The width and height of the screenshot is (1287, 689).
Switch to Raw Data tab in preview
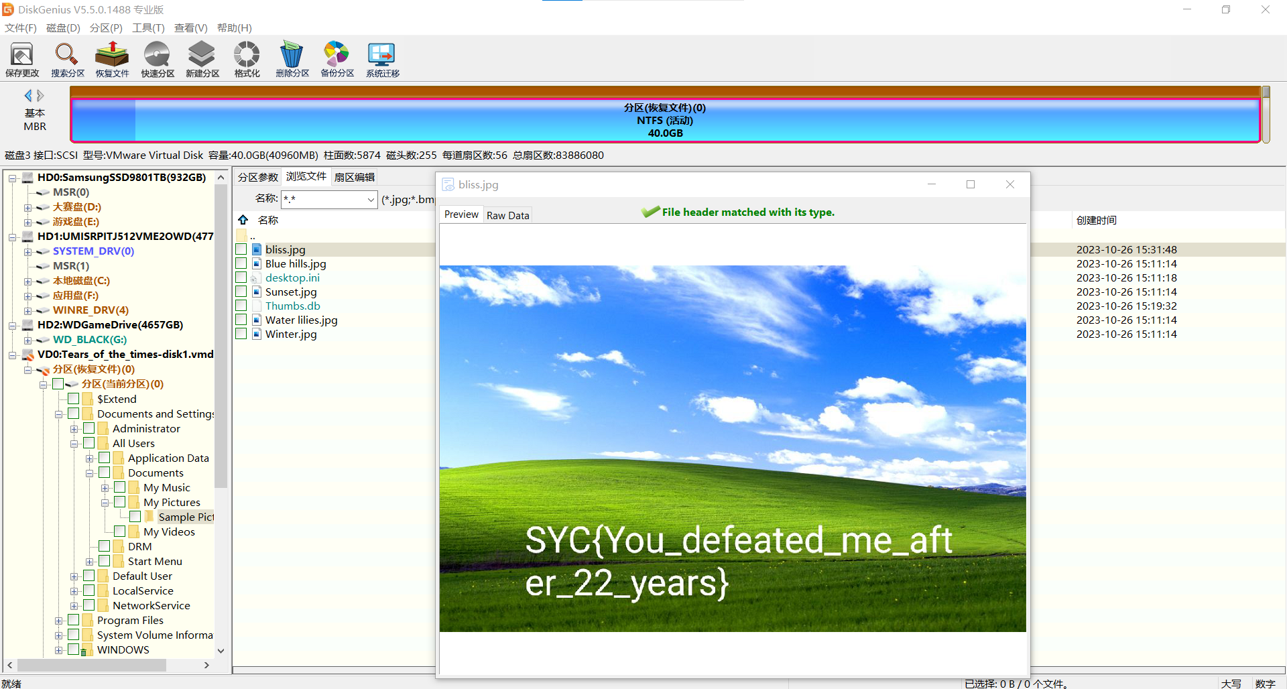click(x=507, y=215)
